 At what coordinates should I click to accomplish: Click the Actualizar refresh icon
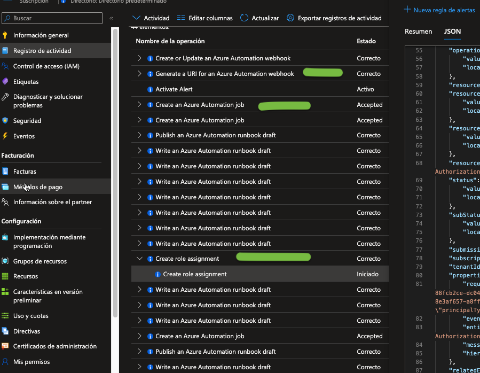click(244, 18)
